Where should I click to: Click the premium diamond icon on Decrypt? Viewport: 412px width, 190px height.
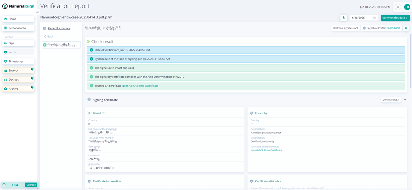click(32, 79)
